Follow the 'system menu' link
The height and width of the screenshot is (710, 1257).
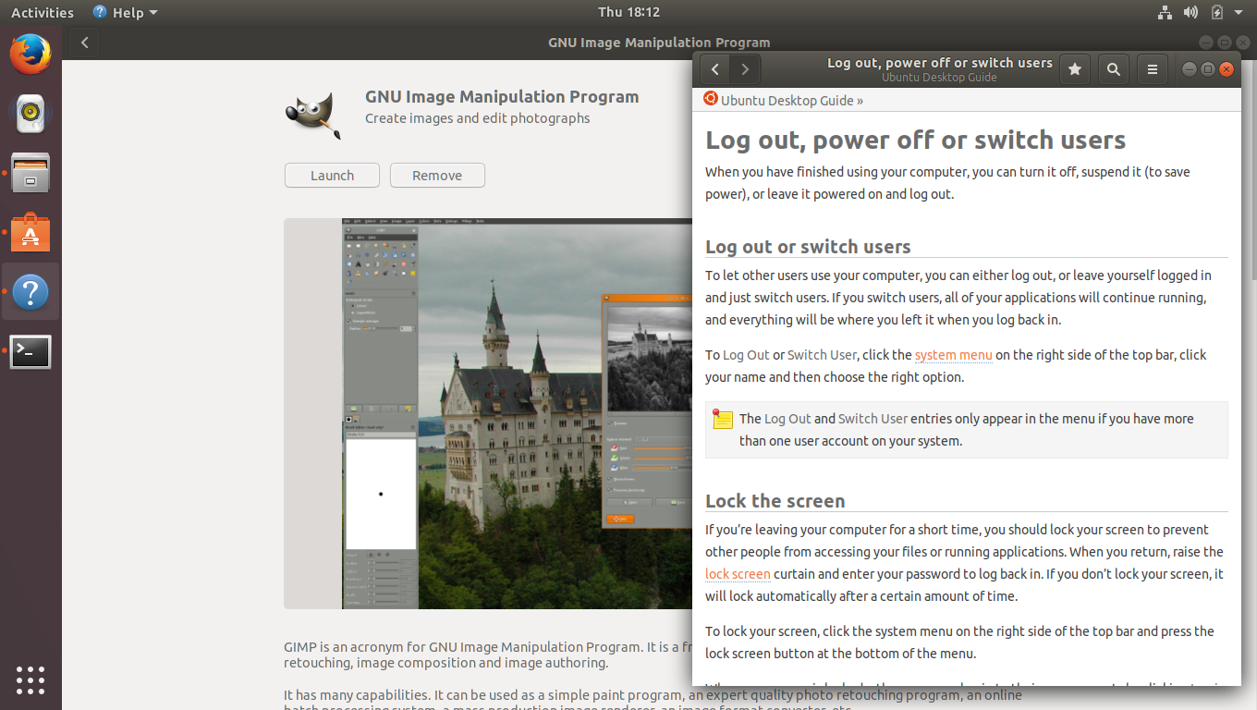953,355
